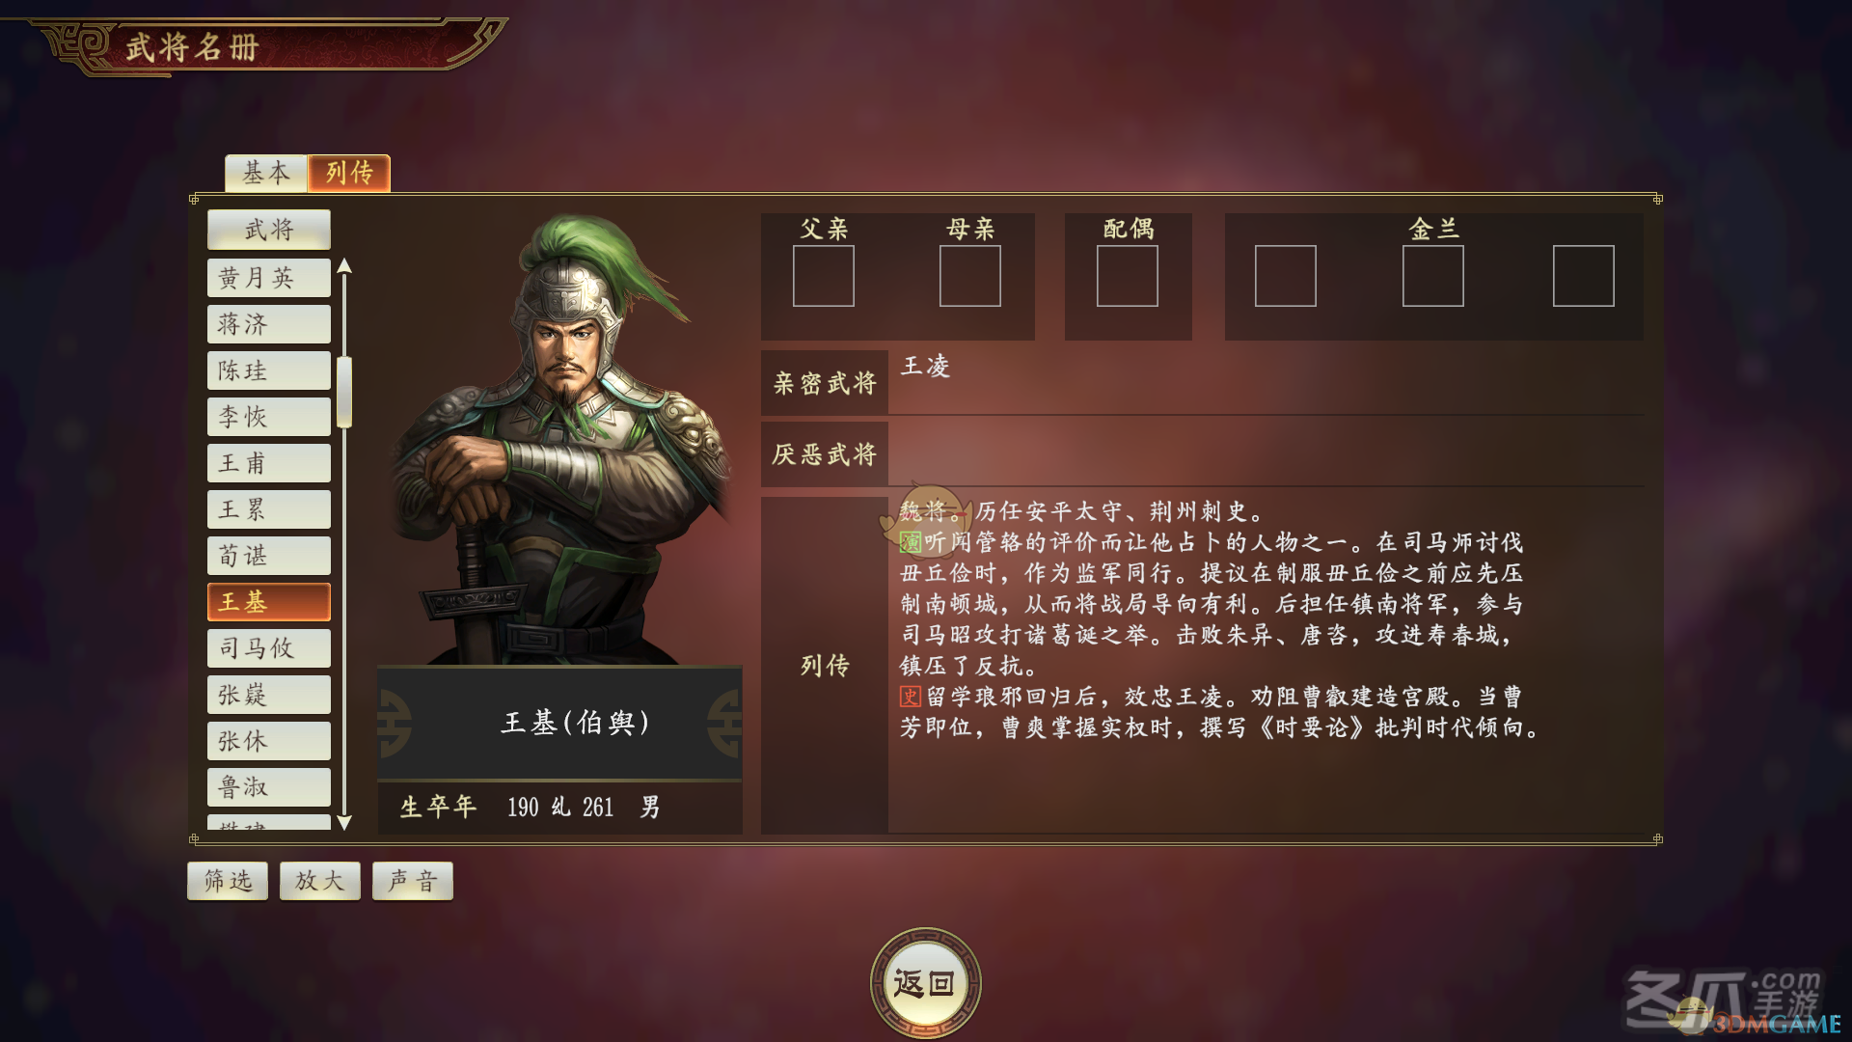Click the 母亲 empty portrait slot
This screenshot has height=1042, width=1852.
(969, 276)
